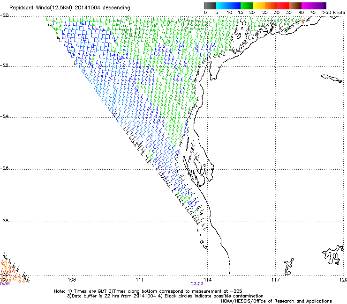The image size is (347, 304).
Task: Click the legend scale value "40"
Action: click(x=301, y=13)
